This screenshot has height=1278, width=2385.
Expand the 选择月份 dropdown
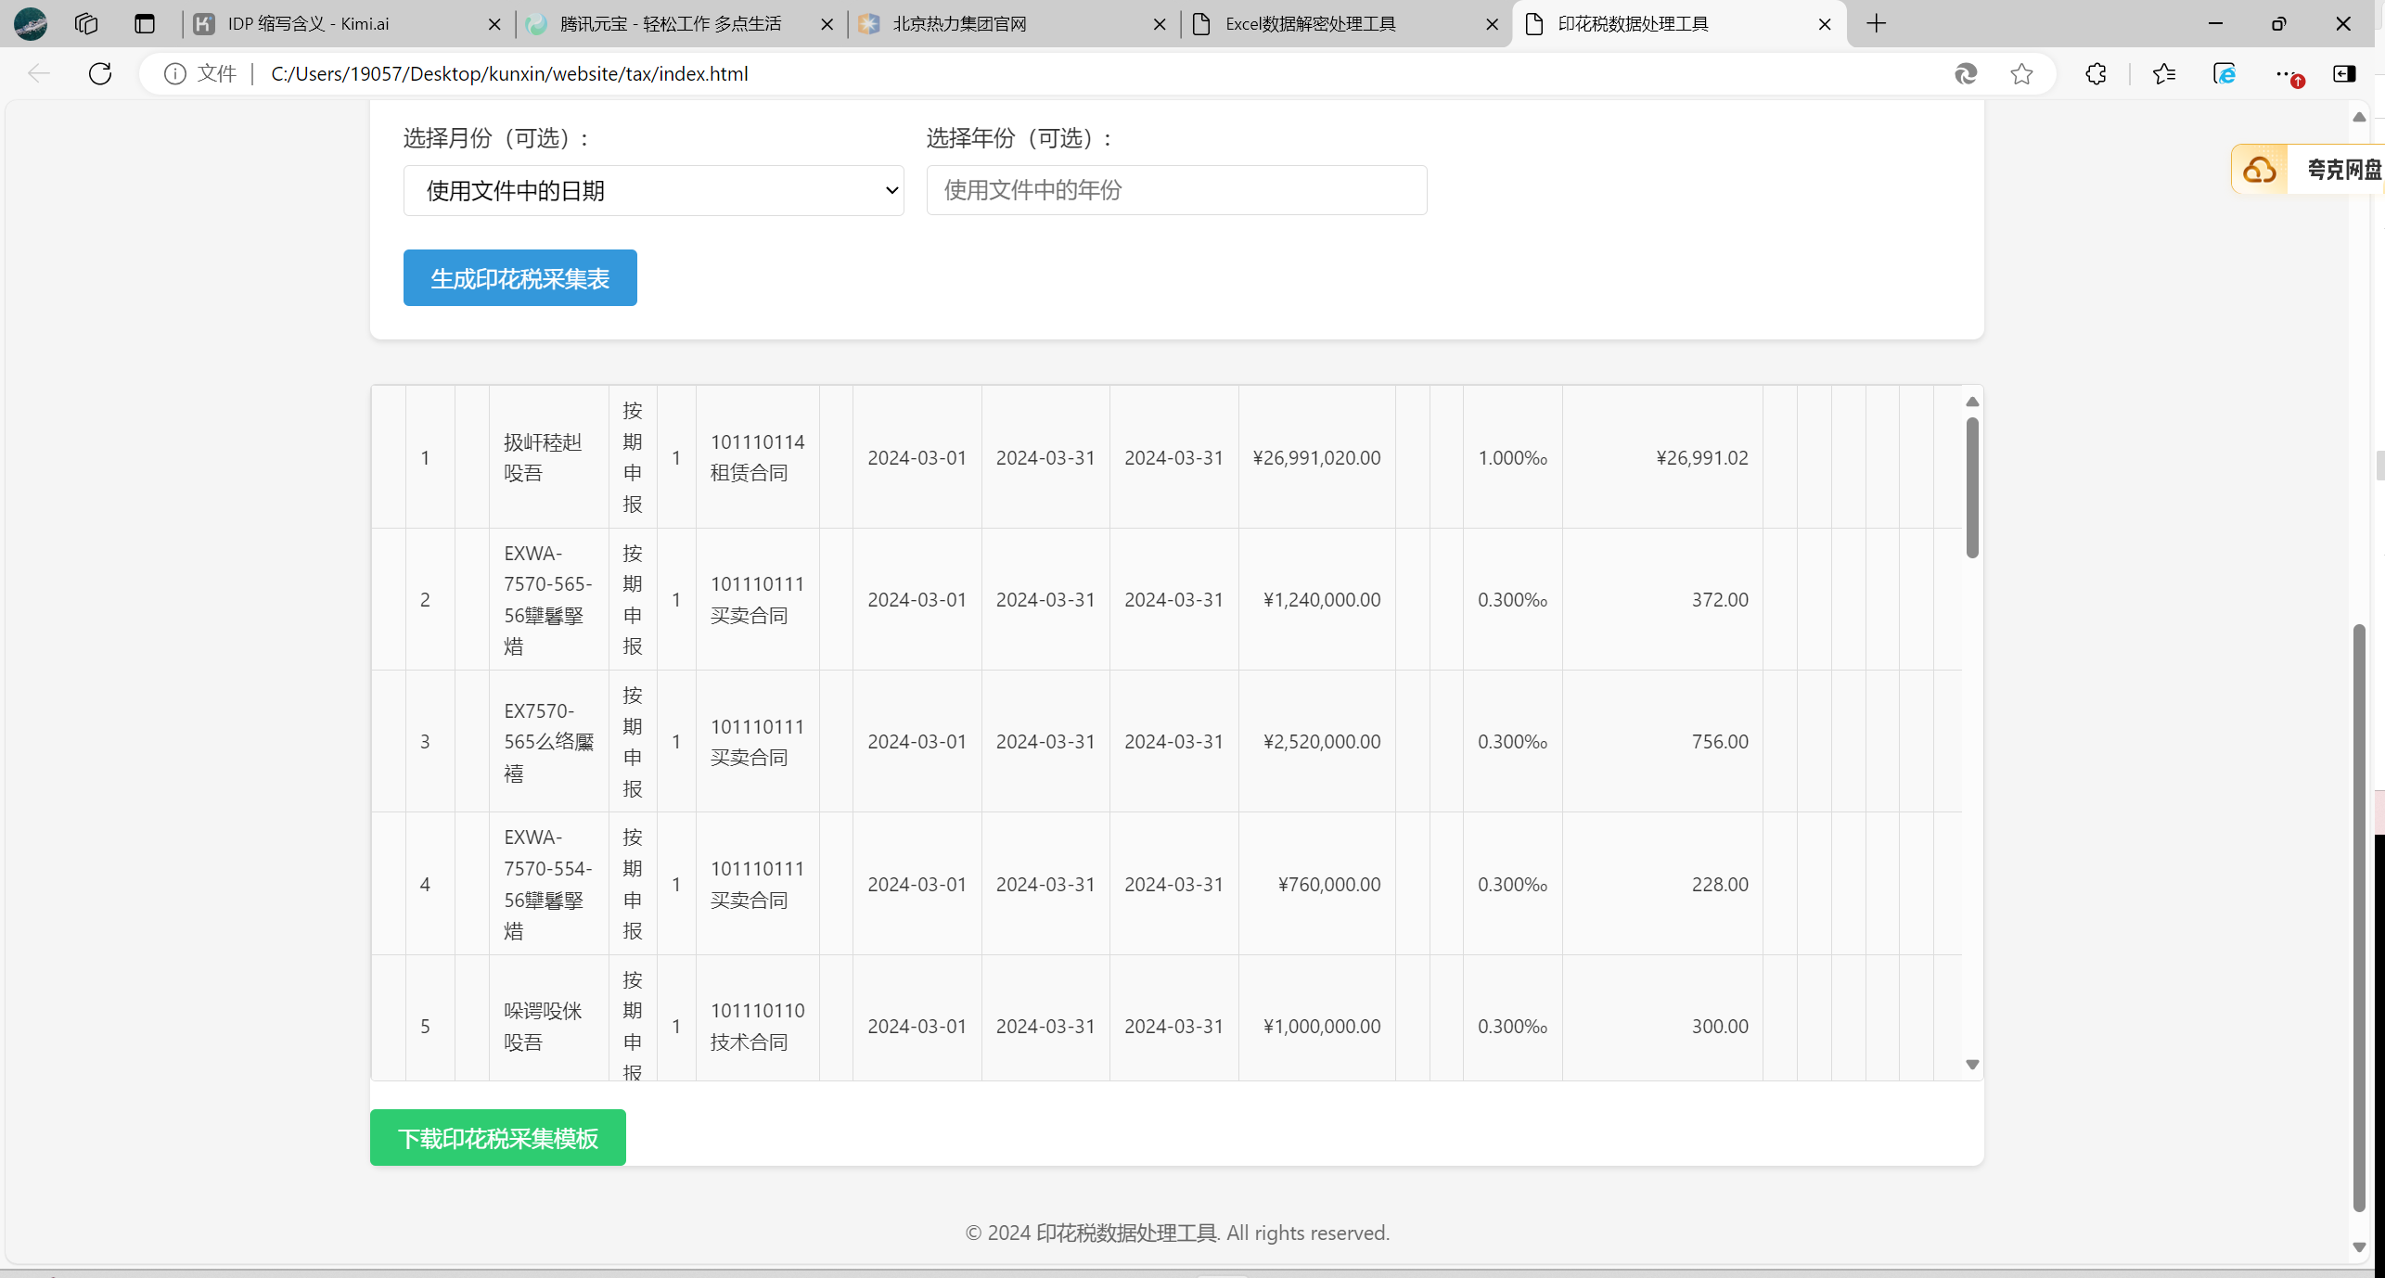click(653, 191)
